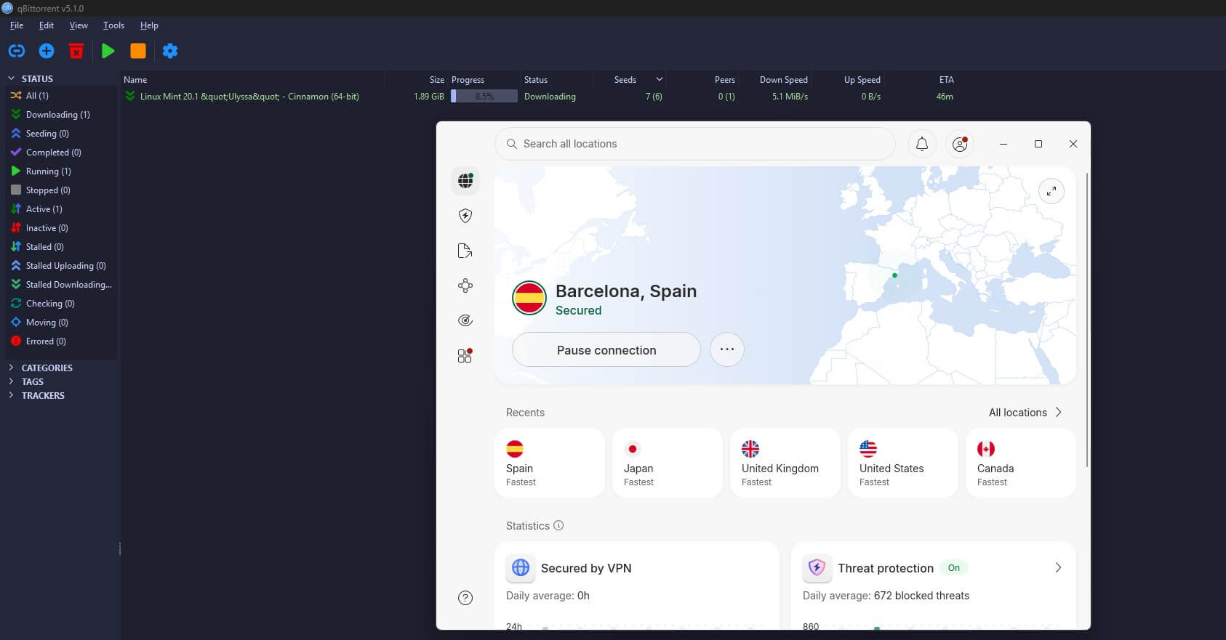Click Pause connection button

coord(606,349)
